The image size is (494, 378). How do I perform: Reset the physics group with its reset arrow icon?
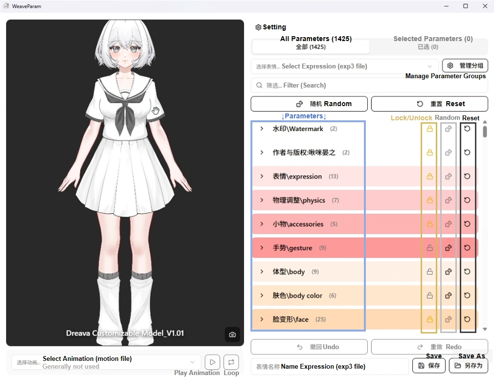468,200
